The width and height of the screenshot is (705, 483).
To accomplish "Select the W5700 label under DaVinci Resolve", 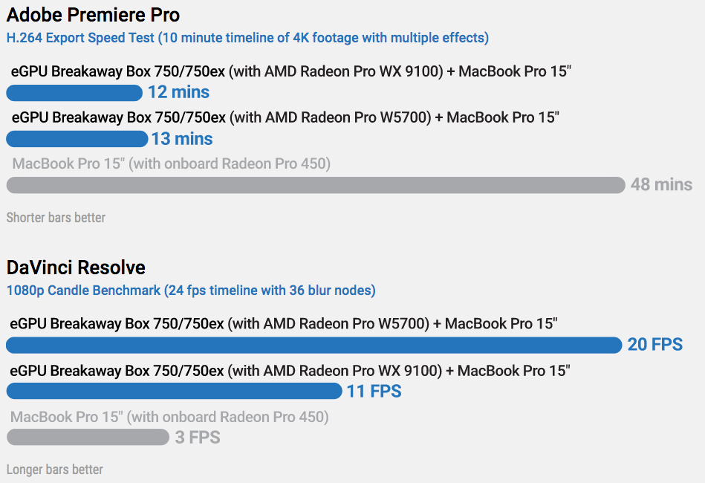I will (284, 323).
